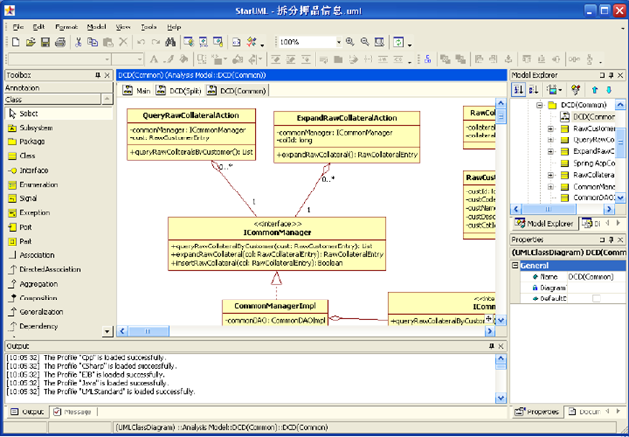Switch to the Message tab

click(73, 412)
